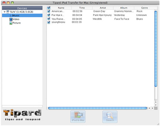This screenshot has height=126, width=160.
Task: Click the scroll left arrow
Action: (x=149, y=108)
